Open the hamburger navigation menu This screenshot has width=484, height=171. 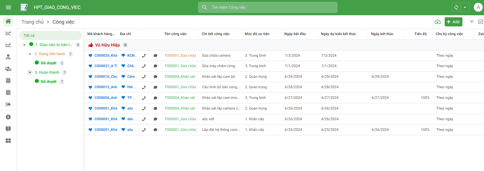click(x=8, y=7)
